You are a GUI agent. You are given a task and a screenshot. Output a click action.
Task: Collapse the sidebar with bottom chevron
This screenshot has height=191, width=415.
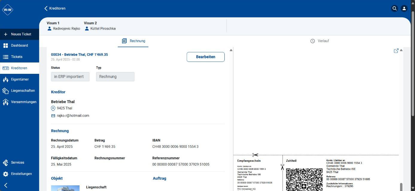[5, 185]
